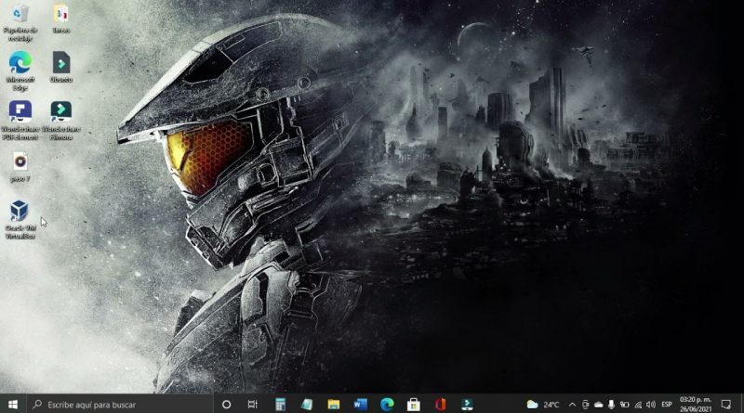Select the Wondershare PDFelement desktop shortcut

pos(20,121)
